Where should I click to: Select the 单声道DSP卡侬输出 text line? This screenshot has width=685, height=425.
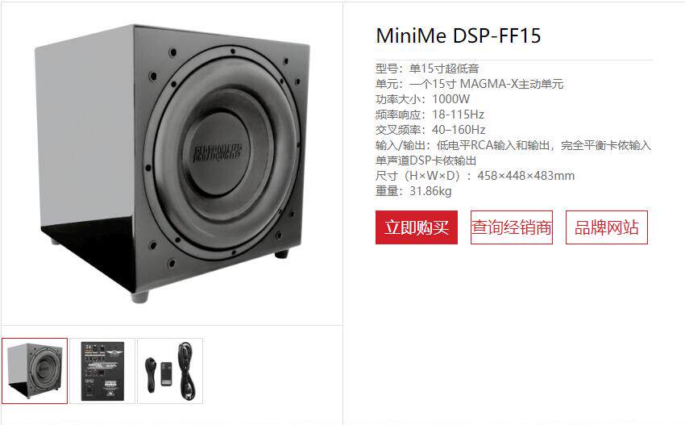coord(426,160)
